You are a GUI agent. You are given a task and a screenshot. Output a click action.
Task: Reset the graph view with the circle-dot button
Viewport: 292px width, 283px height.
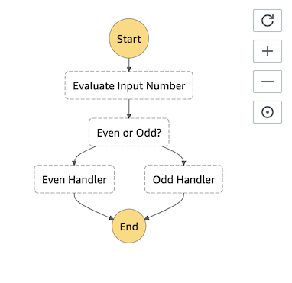(x=268, y=112)
